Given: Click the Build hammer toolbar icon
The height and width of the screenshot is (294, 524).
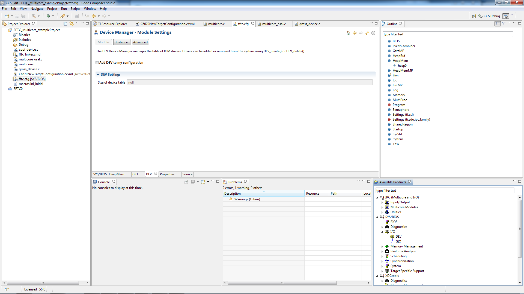Looking at the screenshot, I should 34,16.
